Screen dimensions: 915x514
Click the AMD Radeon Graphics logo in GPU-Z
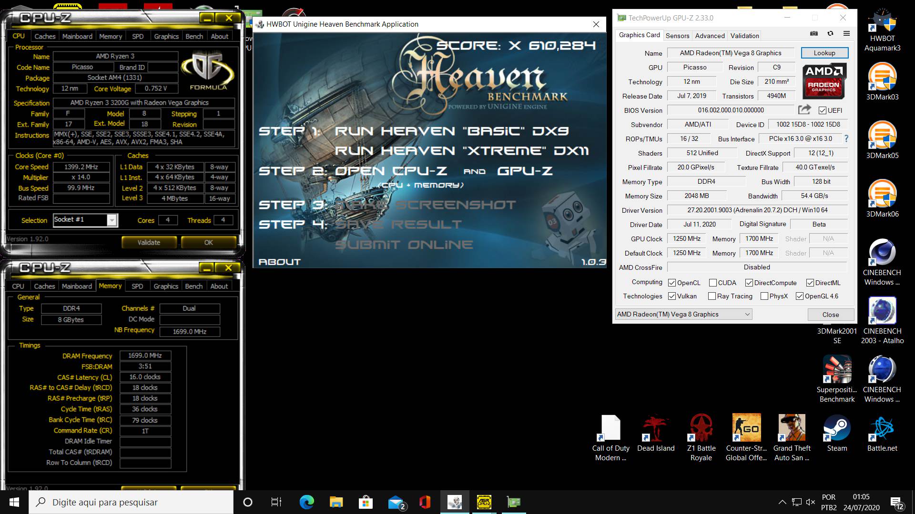point(824,81)
